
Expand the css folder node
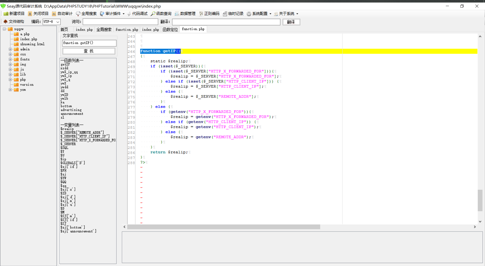click(x=10, y=54)
